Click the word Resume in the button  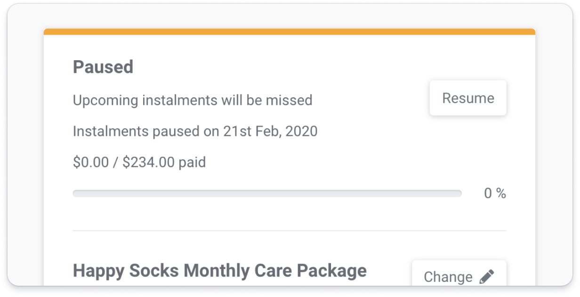468,98
